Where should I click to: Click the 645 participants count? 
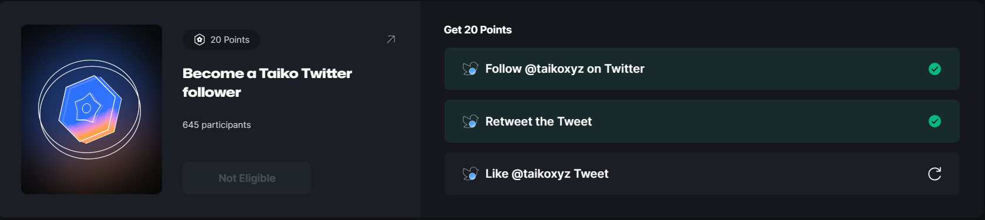click(217, 125)
